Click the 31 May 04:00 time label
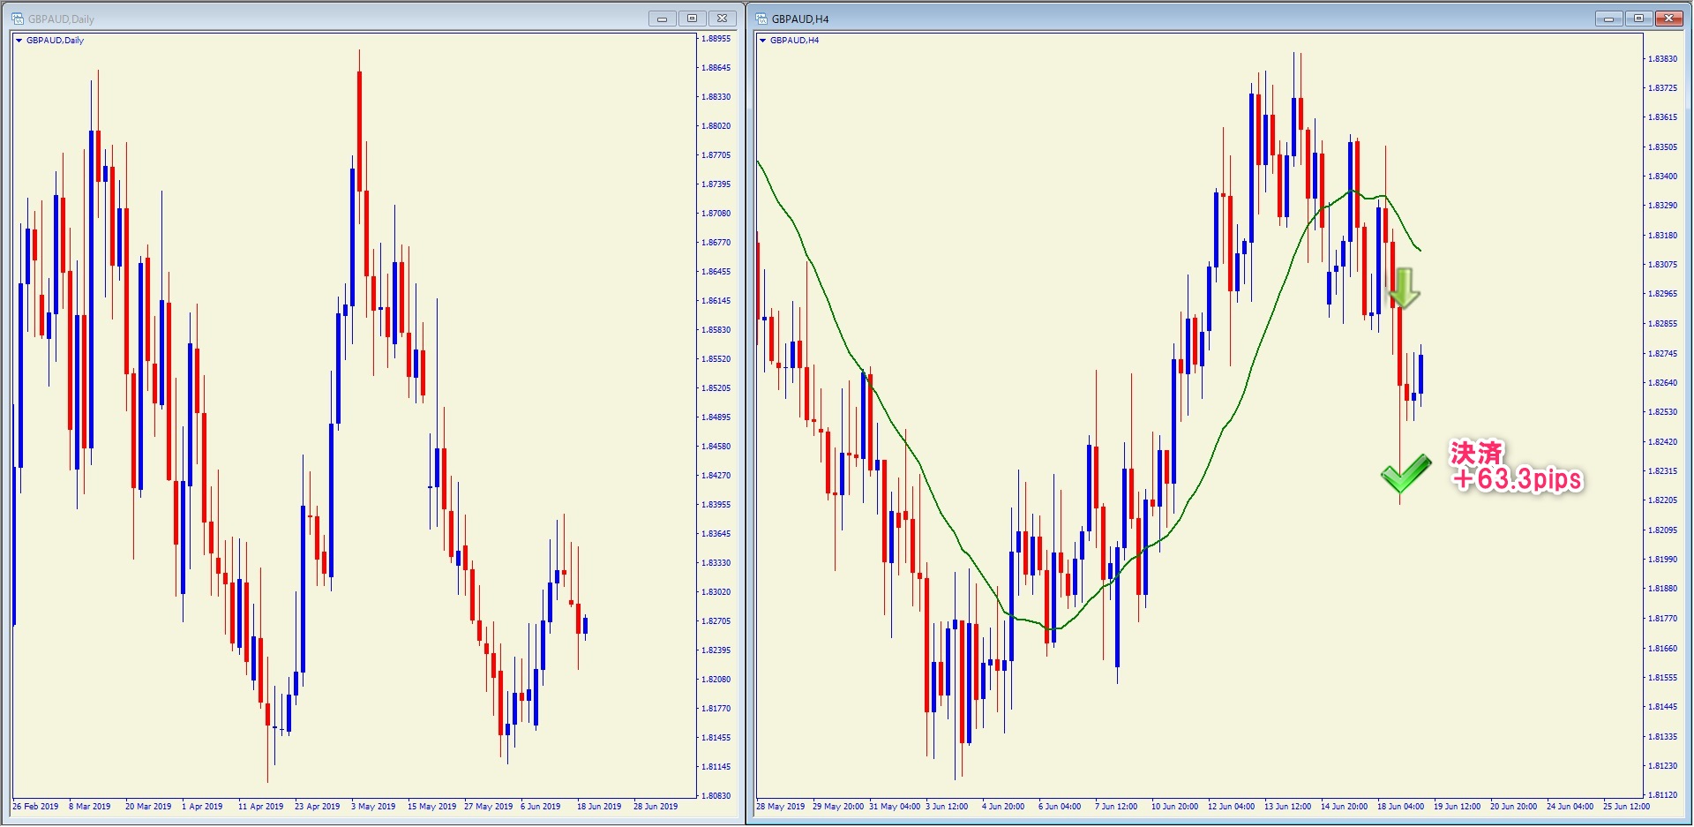This screenshot has width=1694, height=827. (895, 807)
